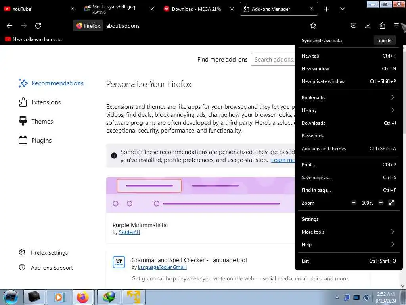Expand the Bookmarks submenu
This screenshot has height=305, width=406.
tap(349, 98)
